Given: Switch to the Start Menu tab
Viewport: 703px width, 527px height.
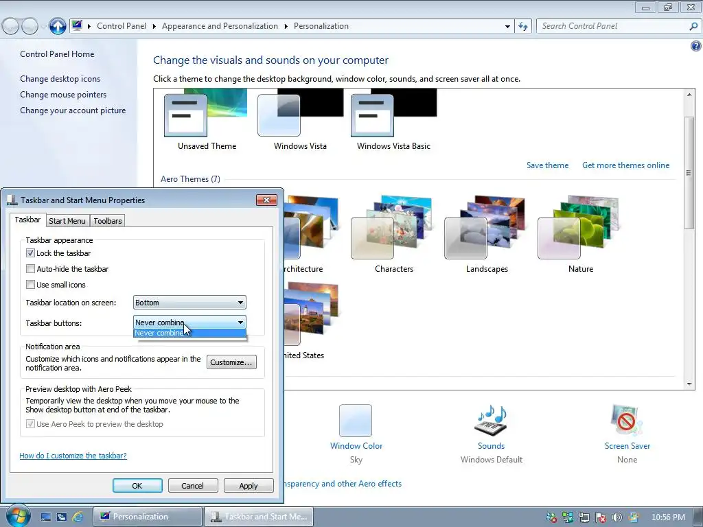Looking at the screenshot, I should [67, 221].
